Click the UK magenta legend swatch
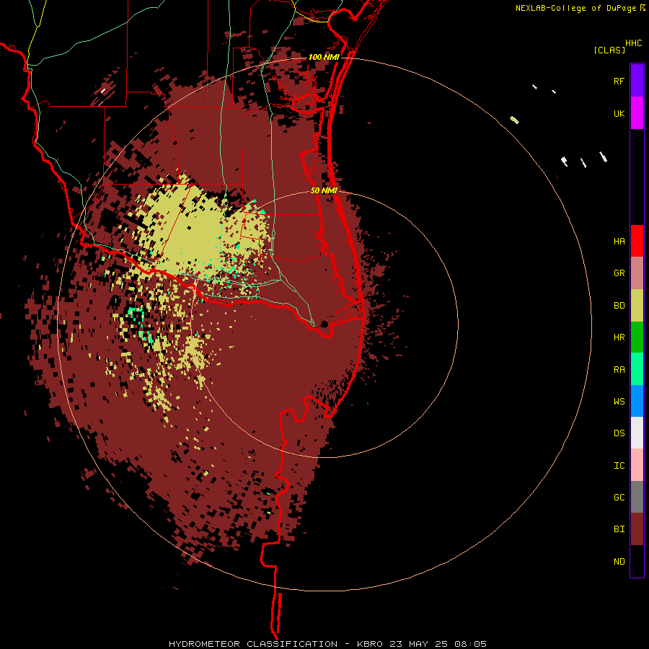 tap(637, 112)
